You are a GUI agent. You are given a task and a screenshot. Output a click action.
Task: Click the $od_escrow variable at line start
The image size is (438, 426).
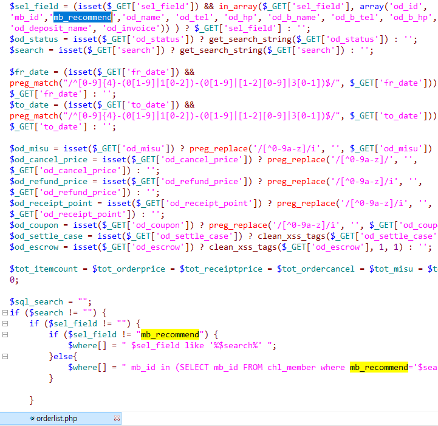click(x=34, y=247)
